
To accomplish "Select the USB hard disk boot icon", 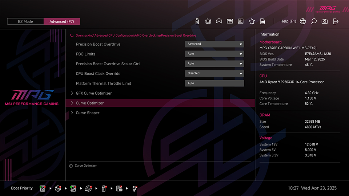I will click(73, 188).
